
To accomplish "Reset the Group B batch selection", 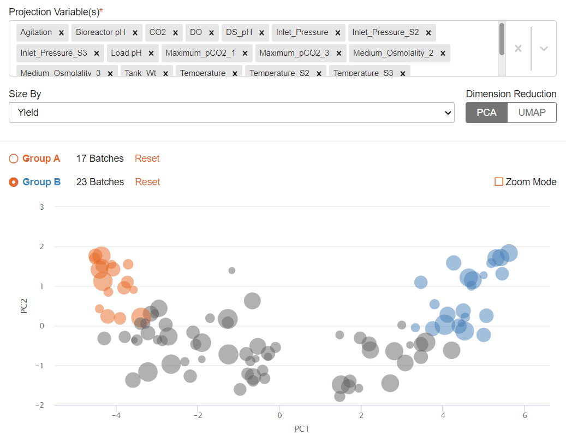I will 147,182.
